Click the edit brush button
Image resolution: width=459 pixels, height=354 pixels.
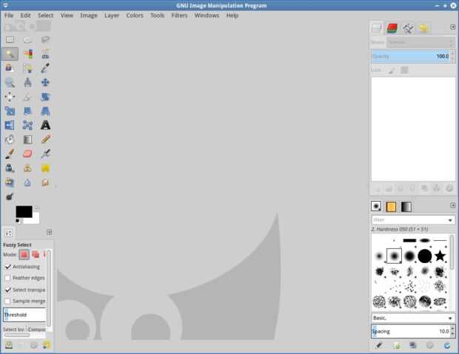click(379, 346)
